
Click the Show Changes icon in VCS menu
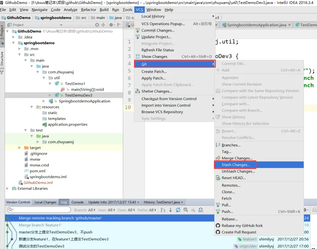click(137, 56)
